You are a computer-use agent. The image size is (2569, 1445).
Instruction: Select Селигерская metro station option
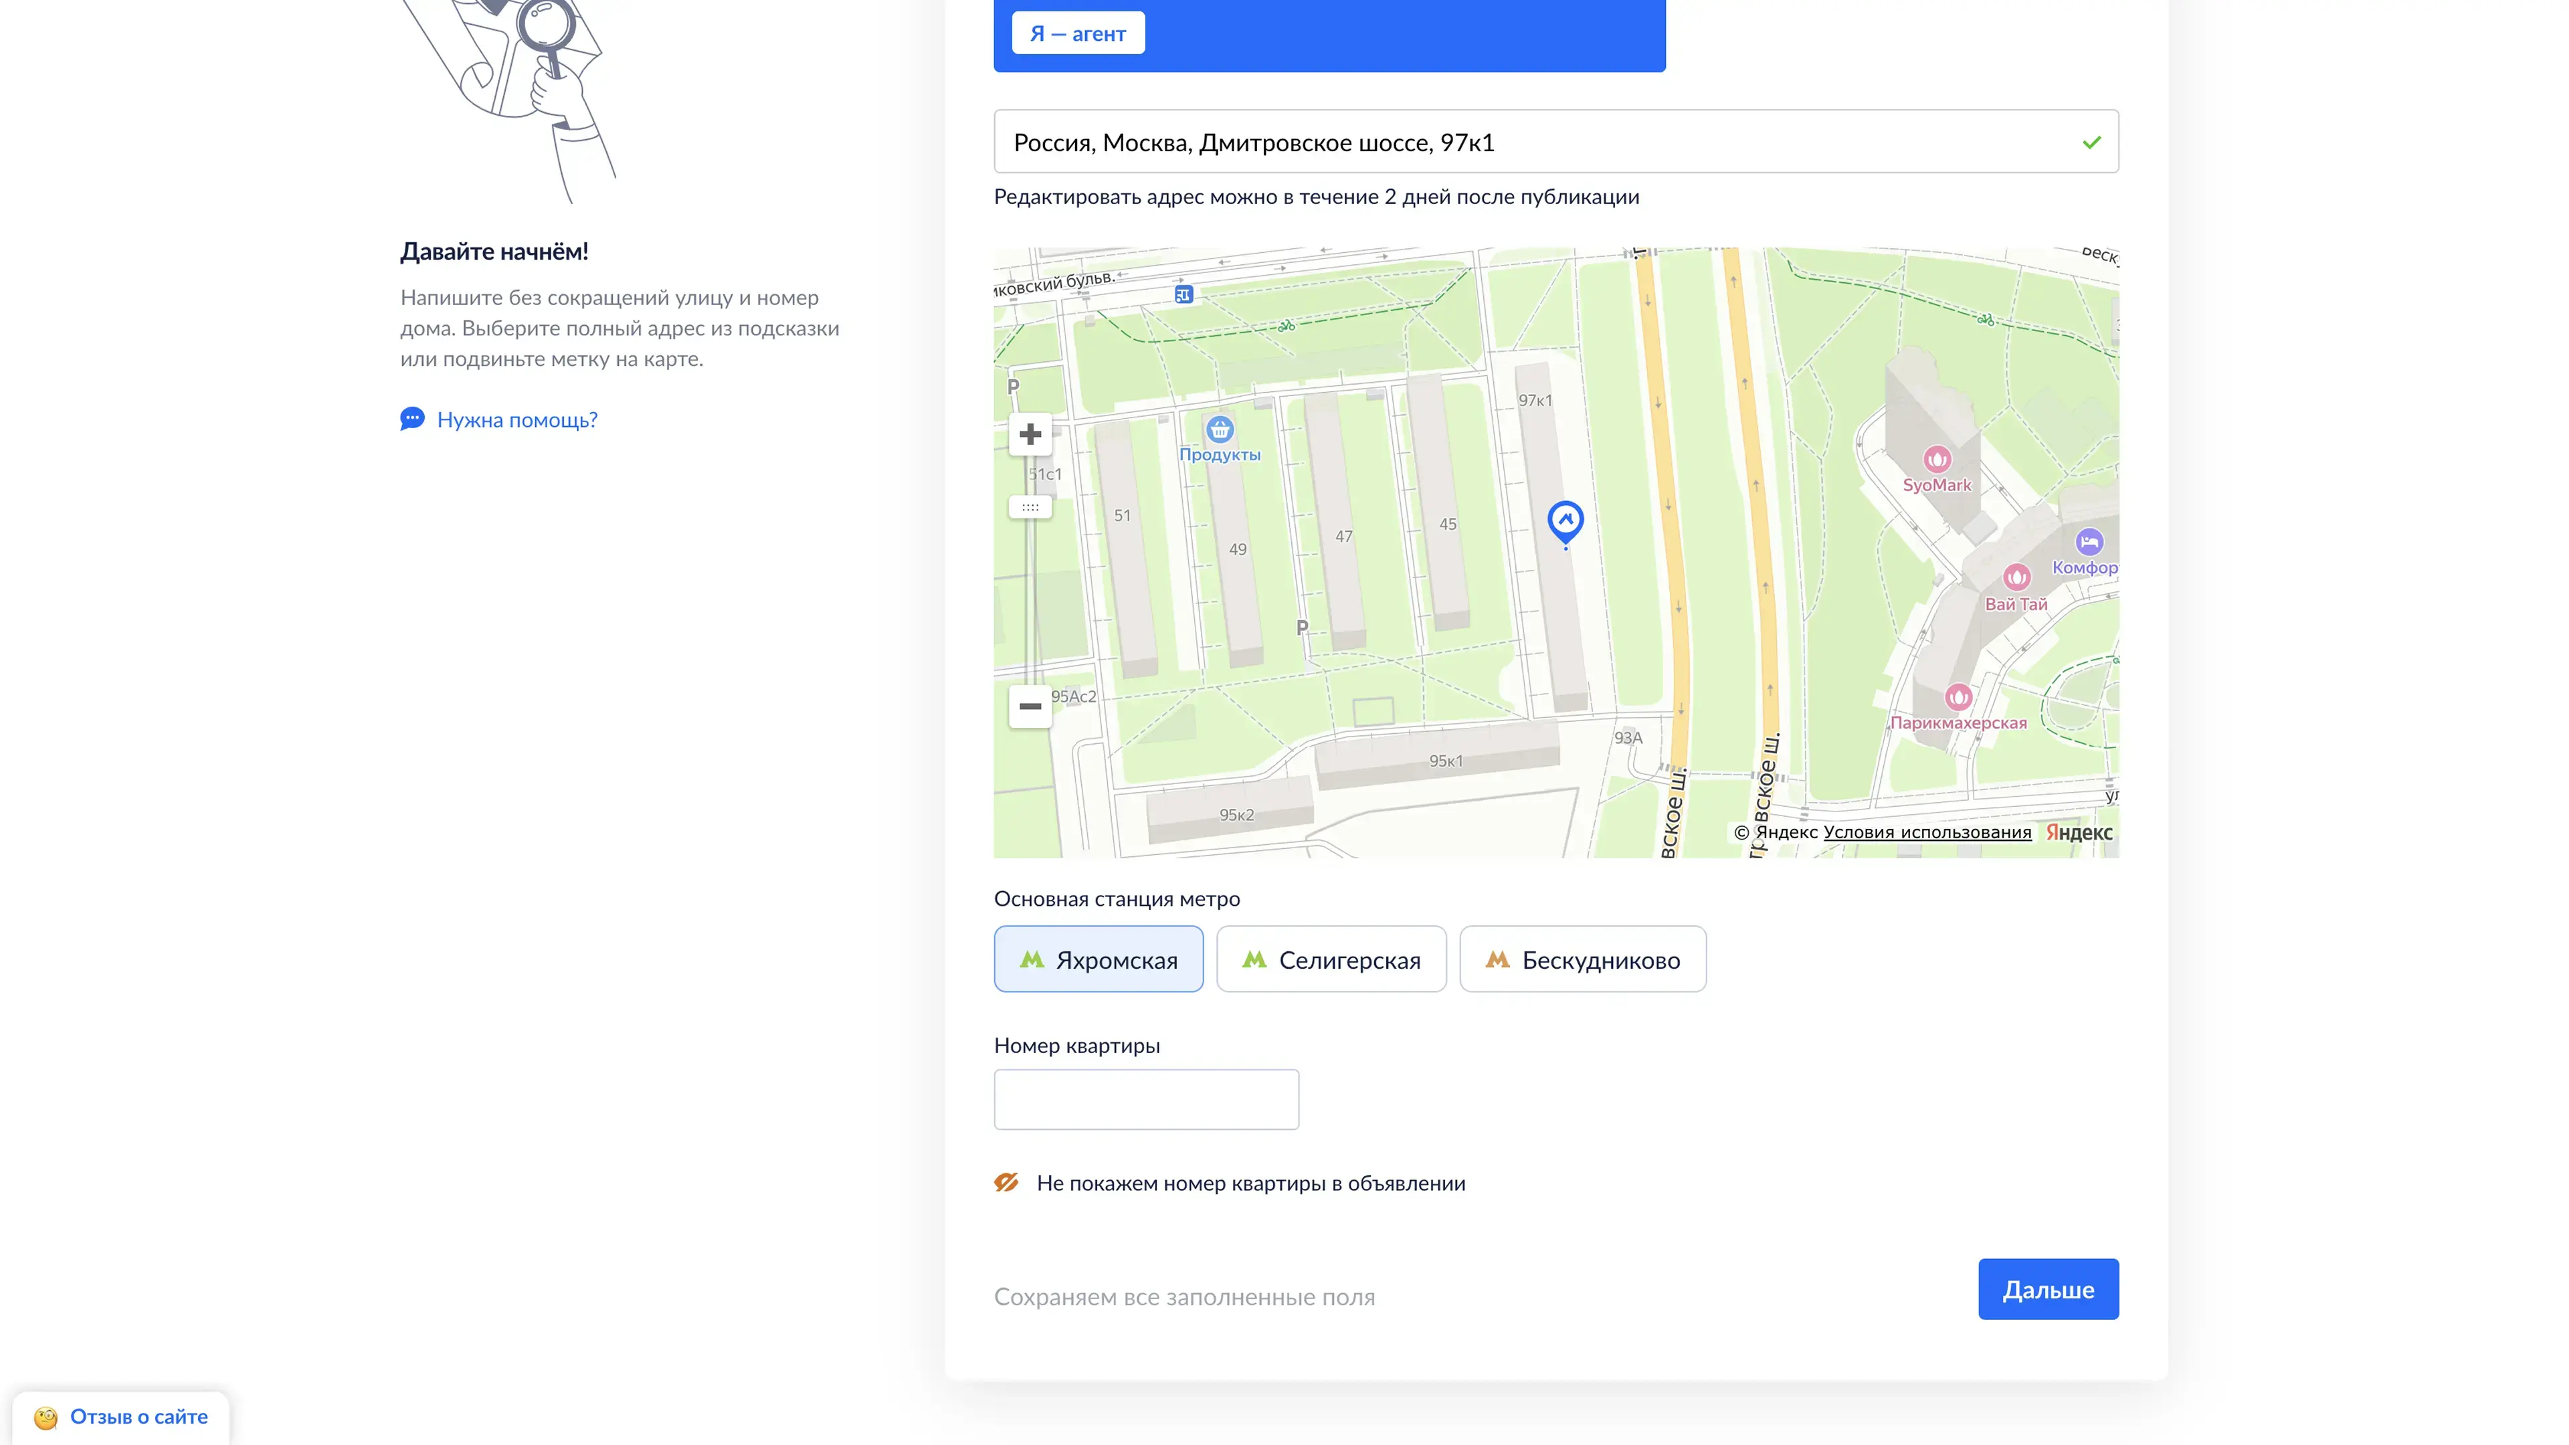1331,959
